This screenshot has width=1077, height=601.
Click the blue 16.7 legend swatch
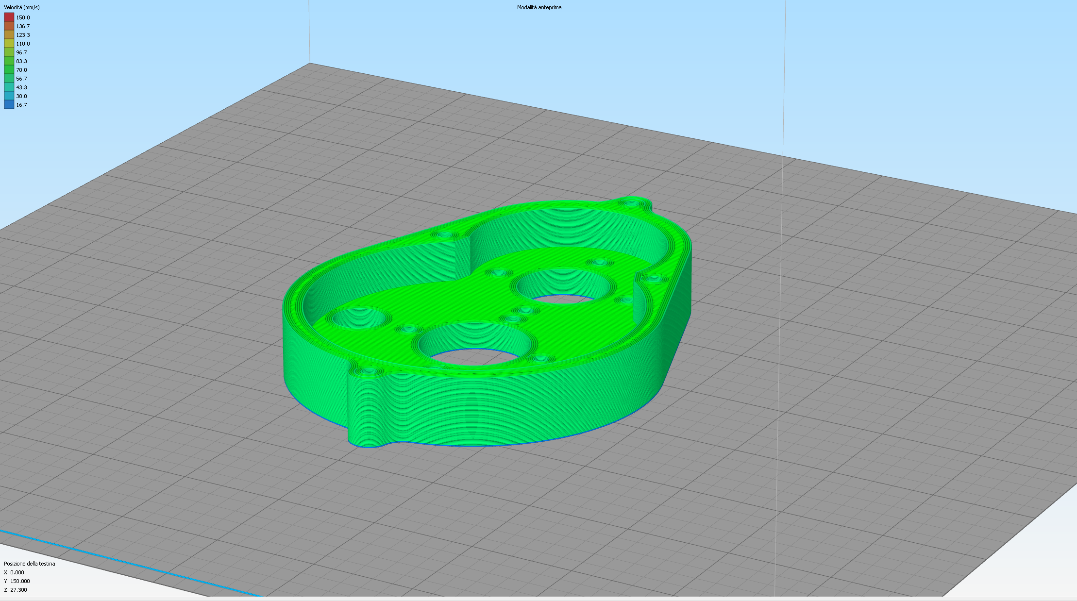[9, 105]
